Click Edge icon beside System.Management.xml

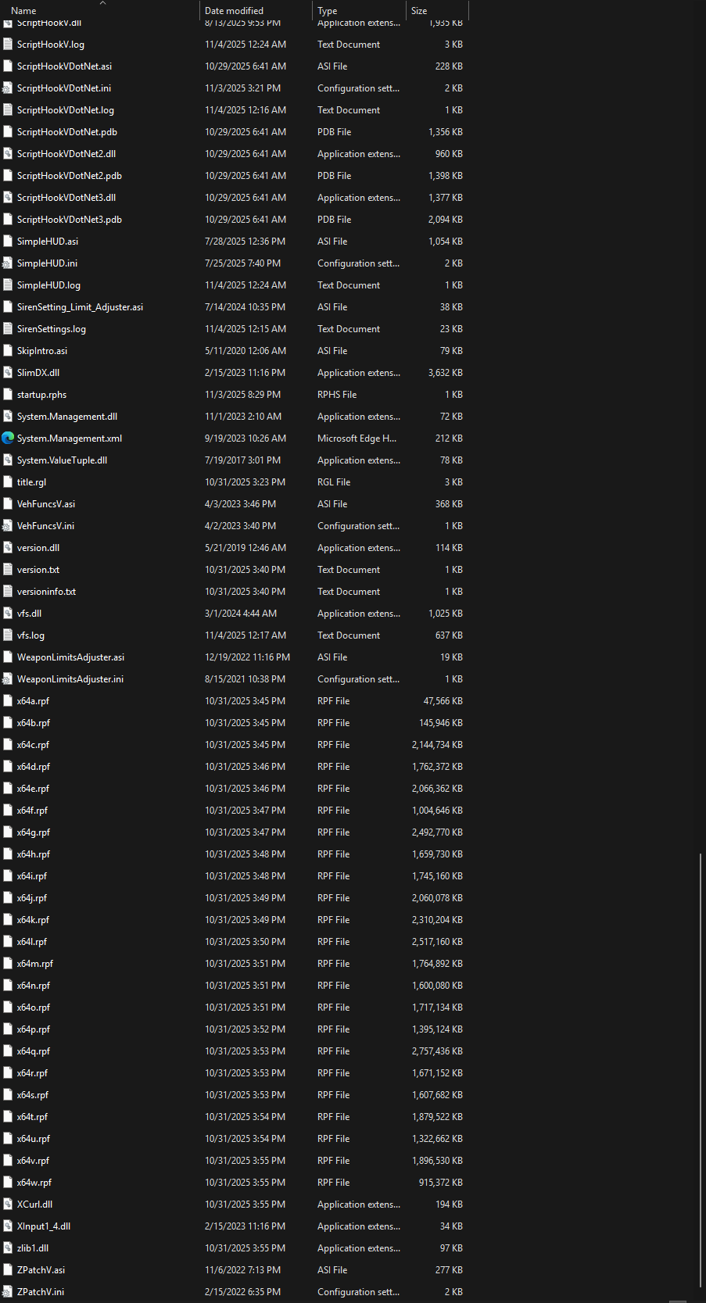8,439
